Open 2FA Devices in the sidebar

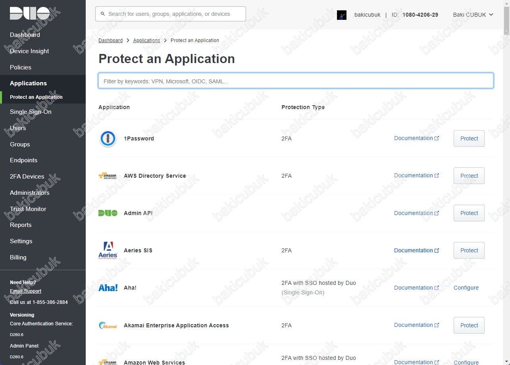[x=27, y=177]
